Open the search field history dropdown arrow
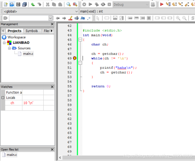 (x=50, y=18)
